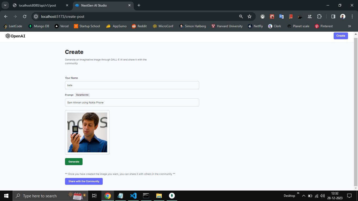This screenshot has height=201, width=358.
Task: Open File Explorer from taskbar
Action: [x=159, y=196]
